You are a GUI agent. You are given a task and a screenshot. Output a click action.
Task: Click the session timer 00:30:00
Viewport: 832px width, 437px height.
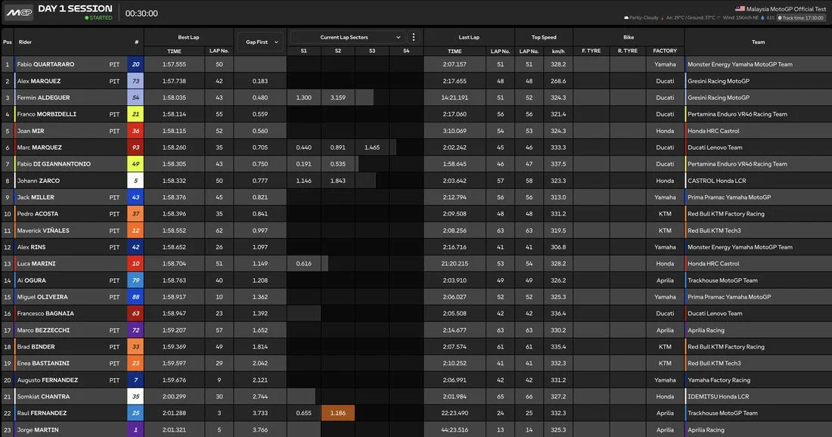[x=141, y=14]
